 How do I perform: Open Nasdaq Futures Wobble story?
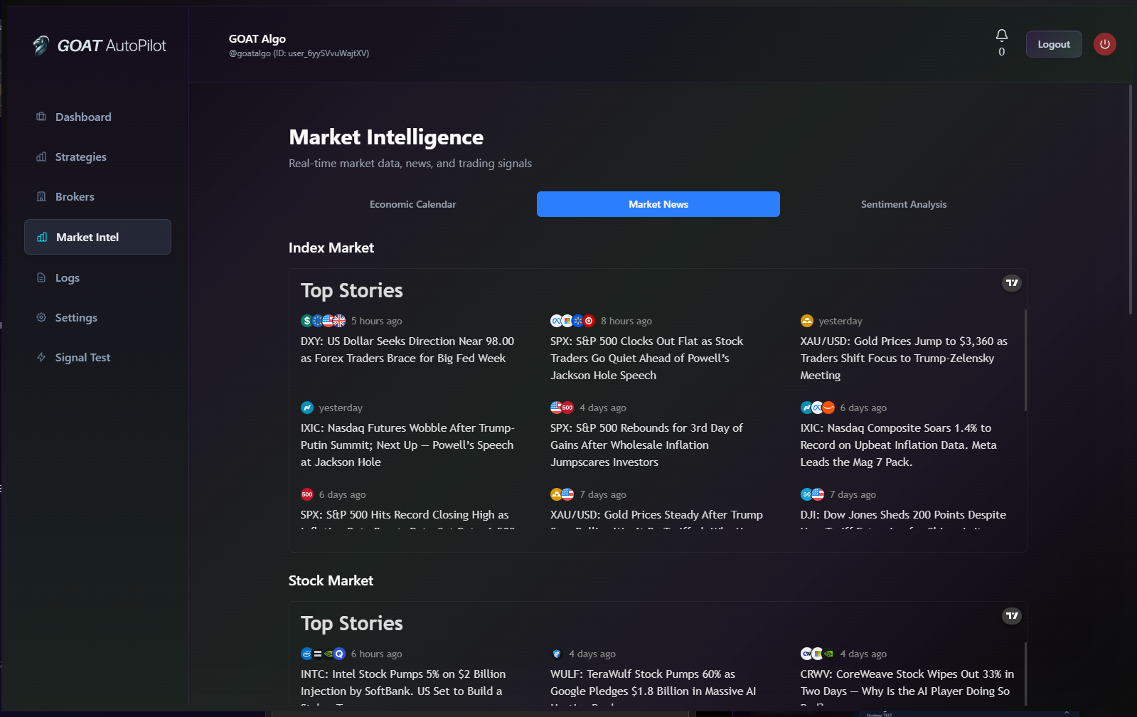point(407,445)
